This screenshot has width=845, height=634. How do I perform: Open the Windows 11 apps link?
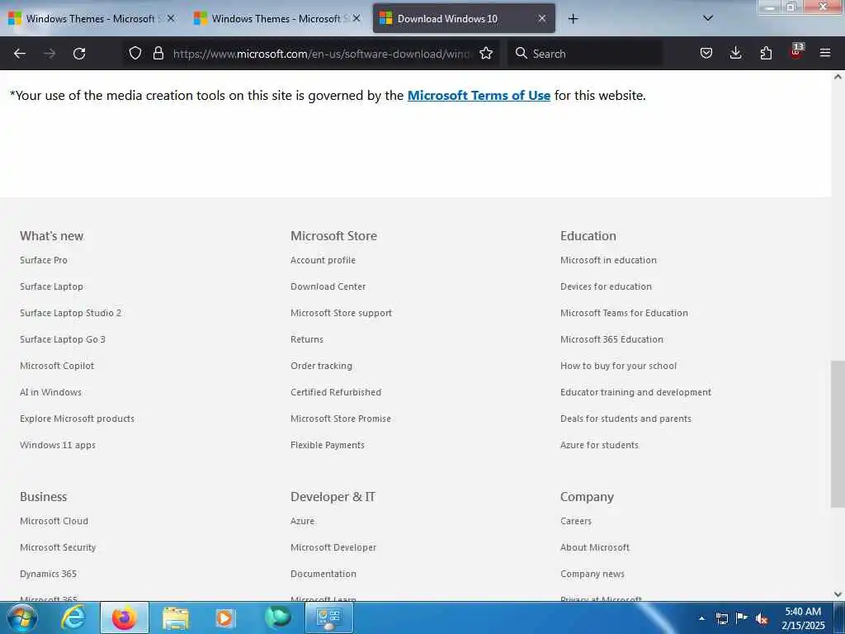[x=58, y=445]
